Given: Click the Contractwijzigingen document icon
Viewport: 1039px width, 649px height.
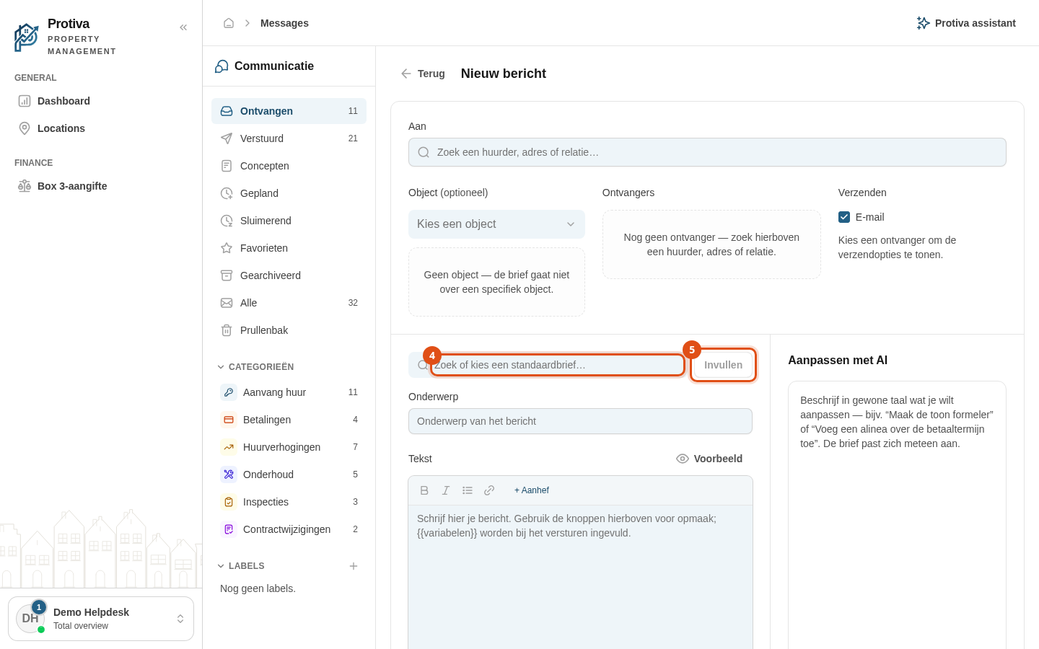Looking at the screenshot, I should pyautogui.click(x=229, y=529).
